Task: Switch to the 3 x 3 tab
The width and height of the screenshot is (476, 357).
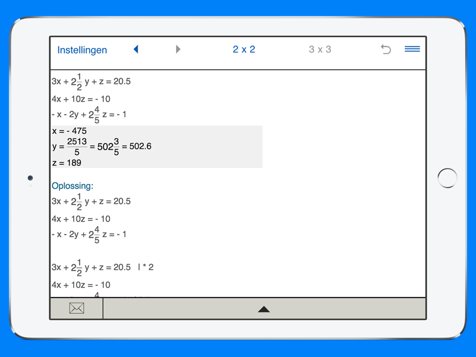Action: (x=320, y=49)
